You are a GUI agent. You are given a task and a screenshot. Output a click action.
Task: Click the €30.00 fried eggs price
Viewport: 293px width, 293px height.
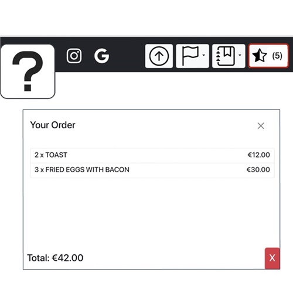[x=258, y=170]
